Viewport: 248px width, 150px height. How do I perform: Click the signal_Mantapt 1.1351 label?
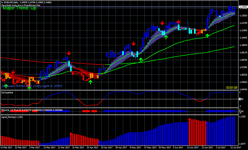point(12,117)
